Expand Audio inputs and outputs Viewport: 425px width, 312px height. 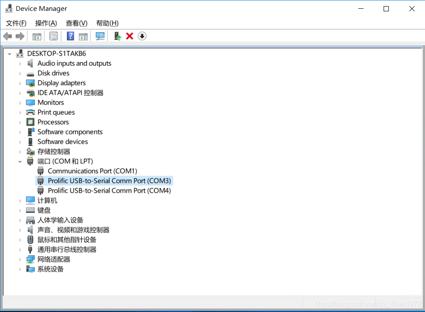pos(20,64)
